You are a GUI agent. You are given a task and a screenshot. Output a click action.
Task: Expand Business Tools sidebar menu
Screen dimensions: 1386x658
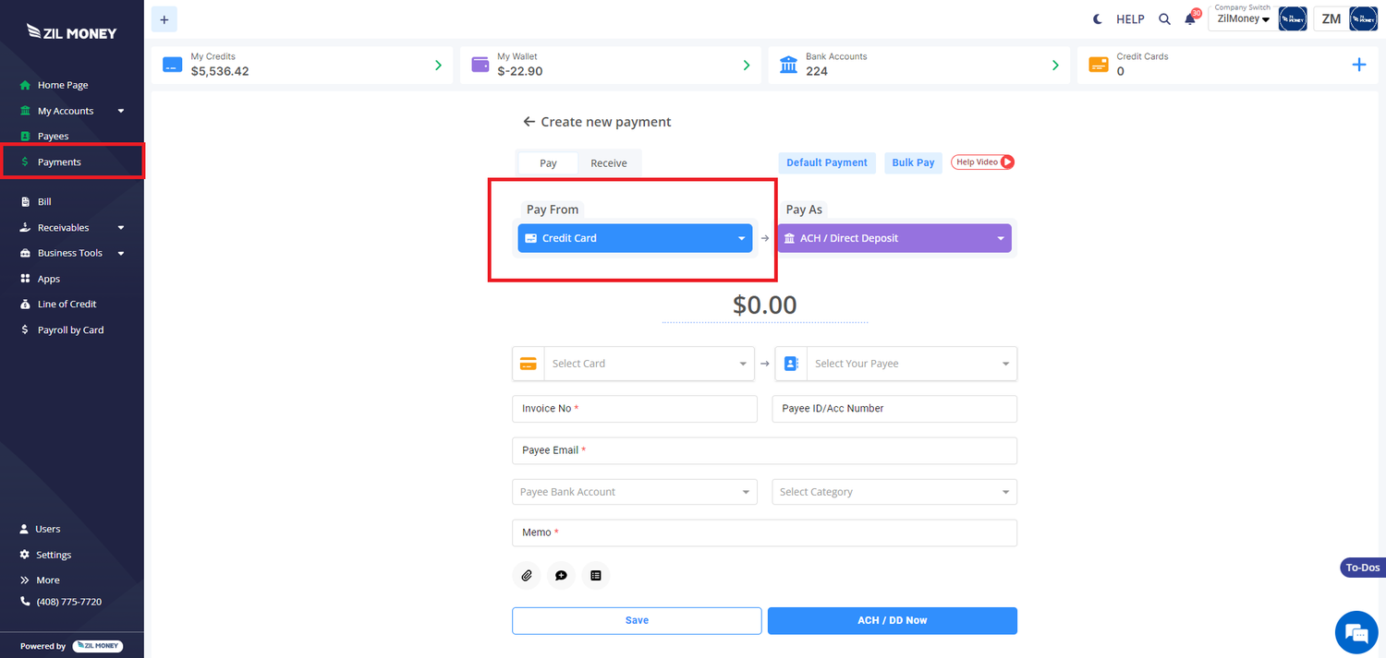[72, 253]
